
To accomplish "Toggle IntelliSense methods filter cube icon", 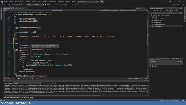I will (26, 62).
